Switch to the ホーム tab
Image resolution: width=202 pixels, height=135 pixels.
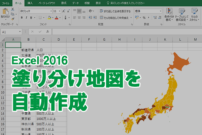click(x=18, y=3)
